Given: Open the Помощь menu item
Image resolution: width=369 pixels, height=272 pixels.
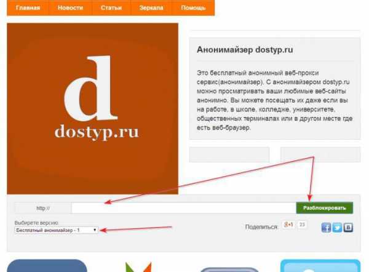Looking at the screenshot, I should pos(193,8).
